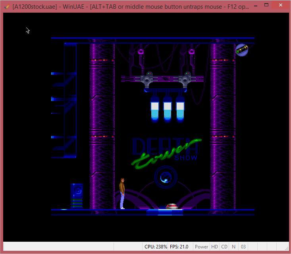
Task: Click the man in the brown jacket
Action: [122, 194]
